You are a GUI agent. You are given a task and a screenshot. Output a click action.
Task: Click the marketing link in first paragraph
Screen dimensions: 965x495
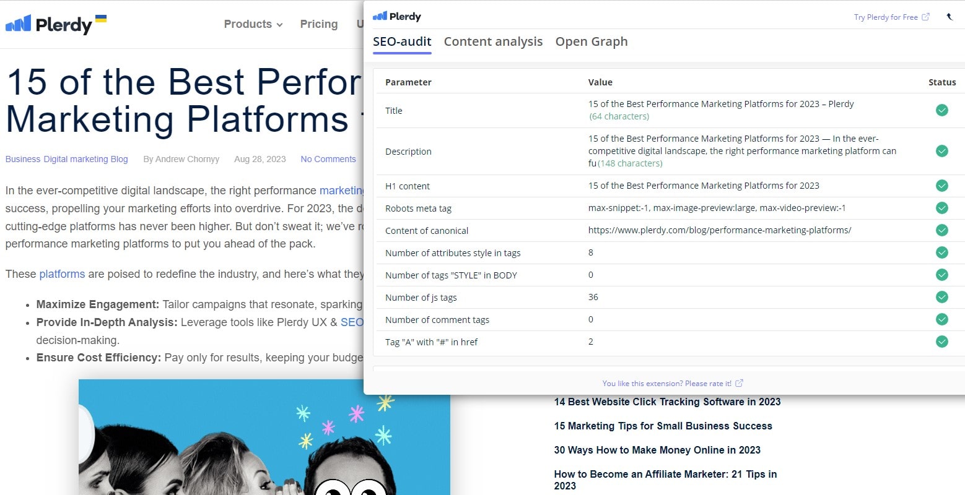pos(341,191)
